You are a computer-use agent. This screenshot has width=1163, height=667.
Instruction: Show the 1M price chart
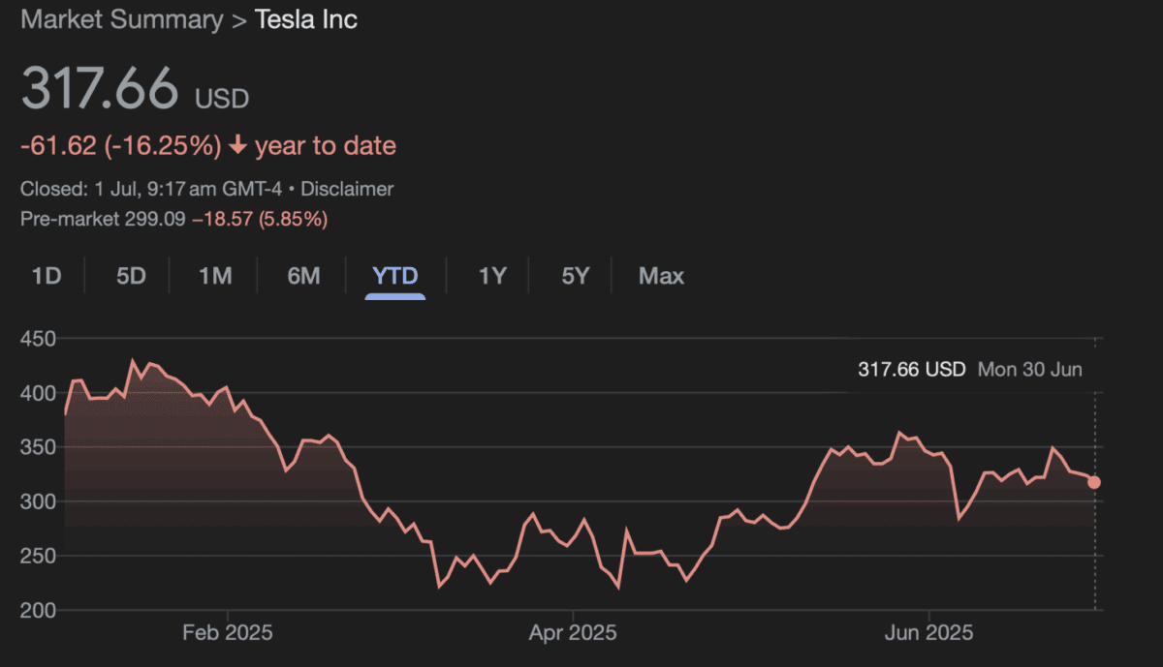[x=215, y=276]
